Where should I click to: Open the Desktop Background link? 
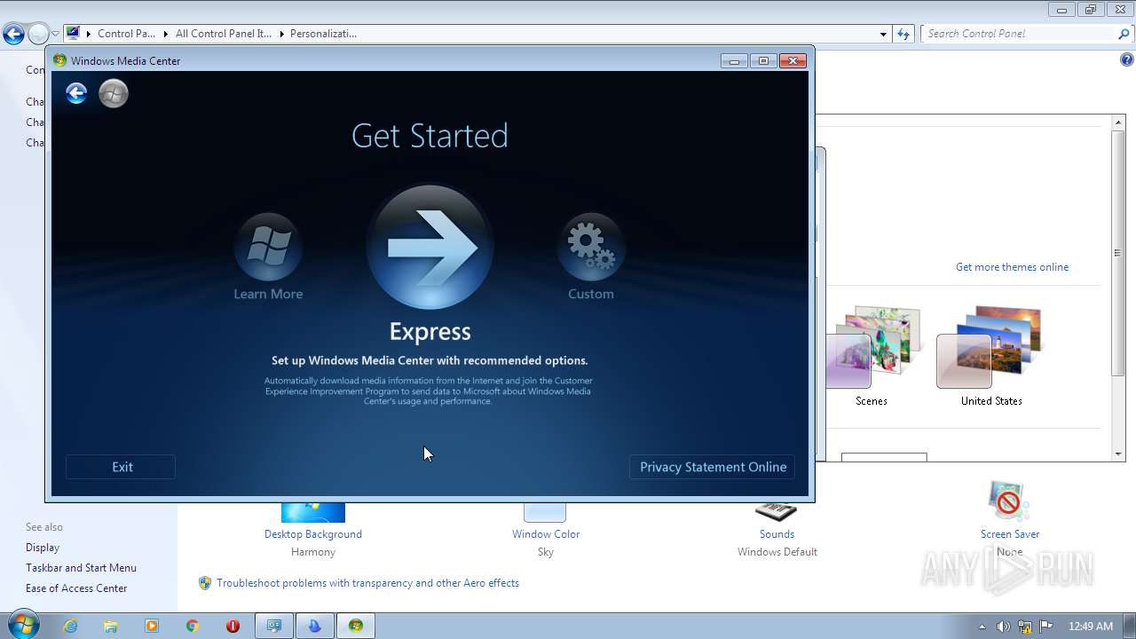click(x=313, y=534)
